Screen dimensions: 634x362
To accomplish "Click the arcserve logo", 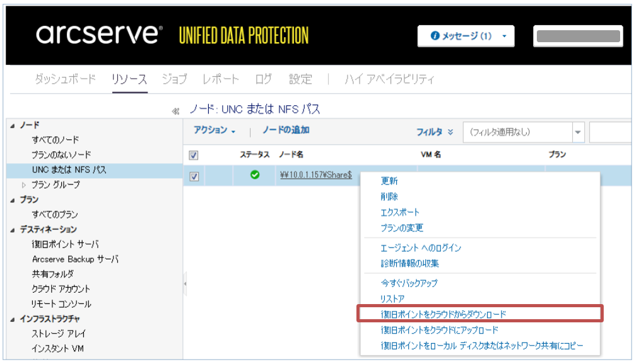I will coord(100,34).
